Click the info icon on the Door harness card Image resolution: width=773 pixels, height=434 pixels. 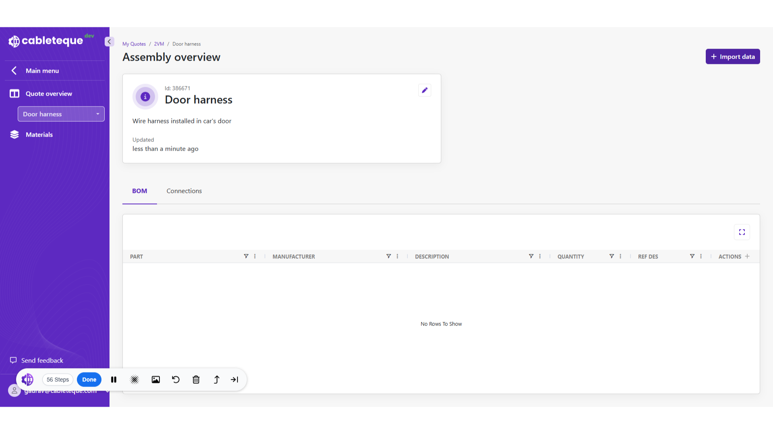[145, 96]
